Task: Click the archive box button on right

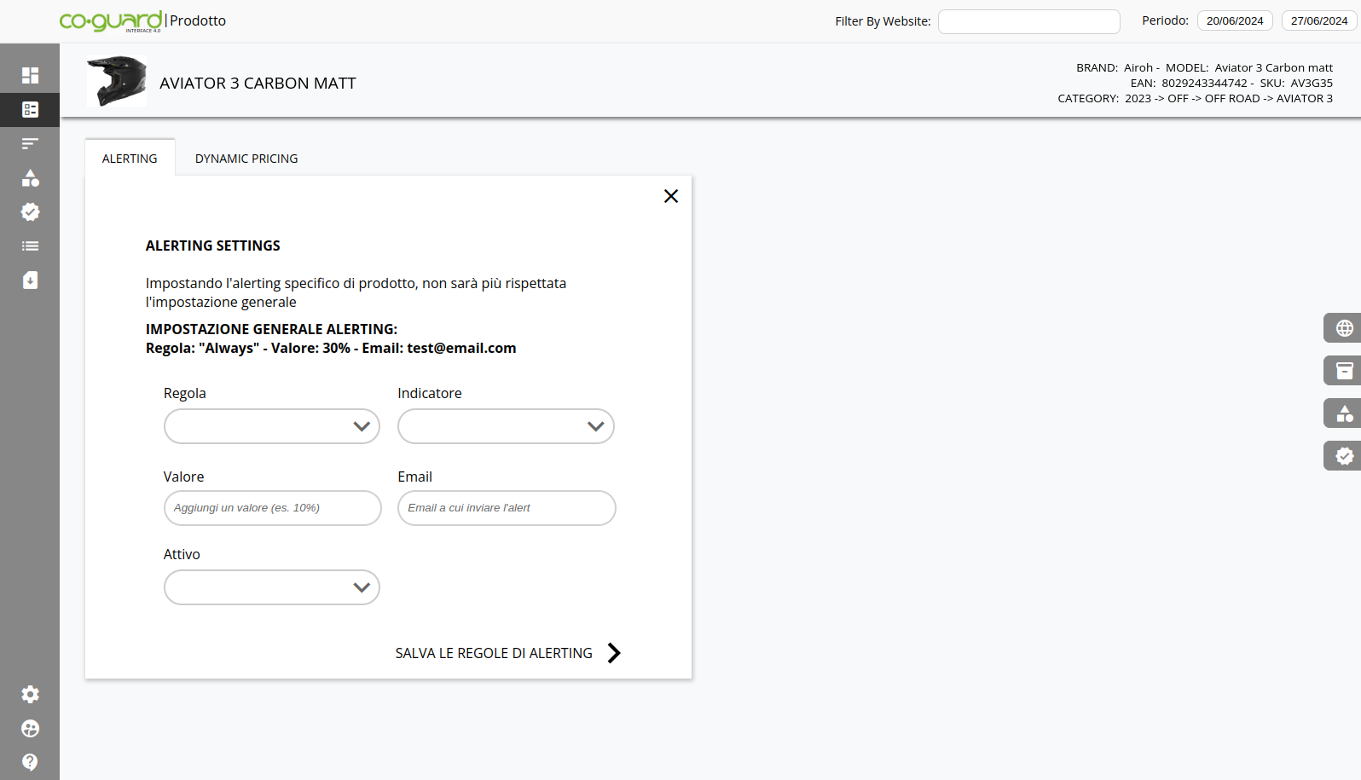Action: click(1344, 371)
